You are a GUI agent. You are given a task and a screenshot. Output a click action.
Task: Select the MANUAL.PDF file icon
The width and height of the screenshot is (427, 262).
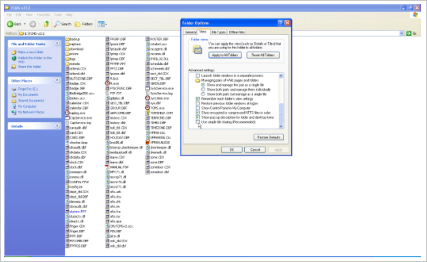[108, 167]
